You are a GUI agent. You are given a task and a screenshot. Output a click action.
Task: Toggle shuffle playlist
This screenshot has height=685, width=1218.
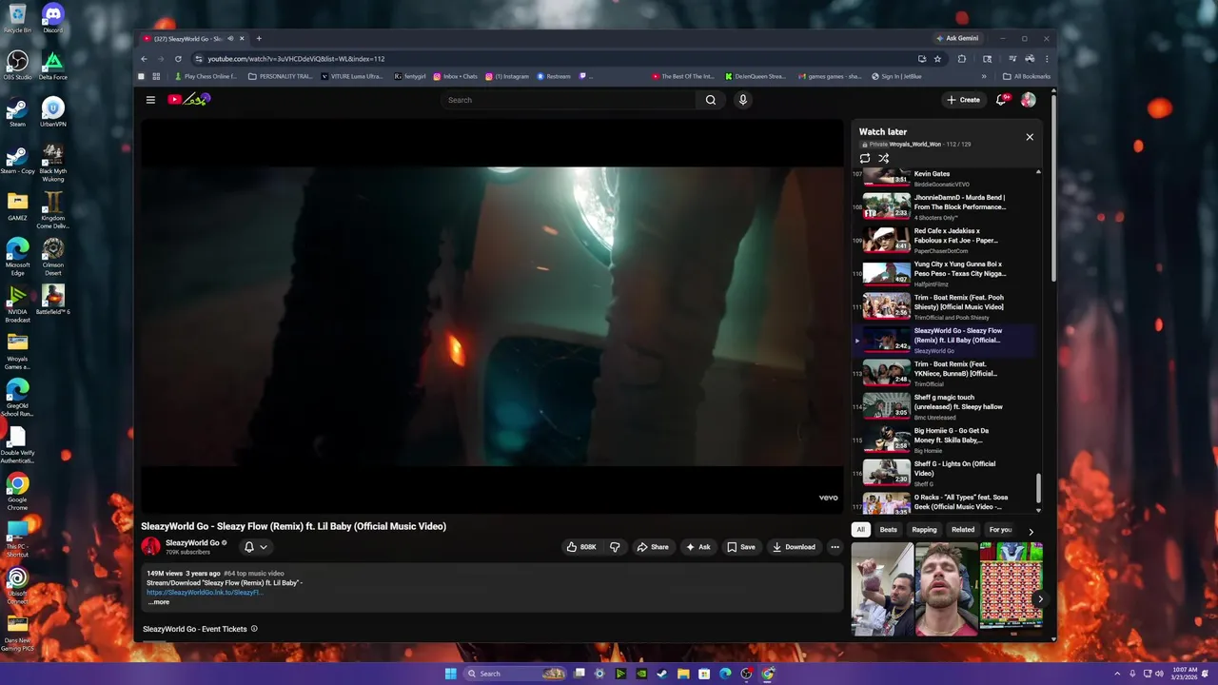click(884, 159)
